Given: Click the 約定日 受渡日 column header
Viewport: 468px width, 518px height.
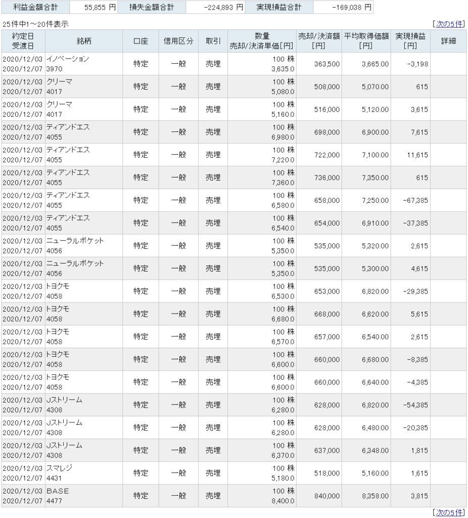Looking at the screenshot, I should (23, 41).
